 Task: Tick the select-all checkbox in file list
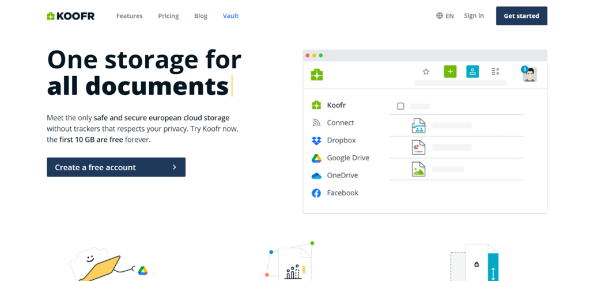[401, 106]
